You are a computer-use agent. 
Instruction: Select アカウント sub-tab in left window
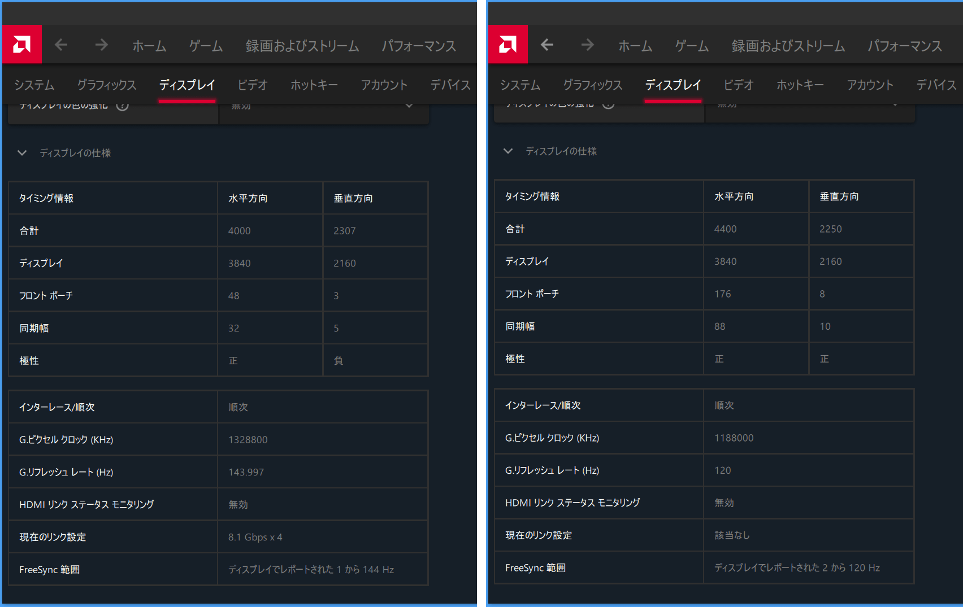tap(384, 85)
